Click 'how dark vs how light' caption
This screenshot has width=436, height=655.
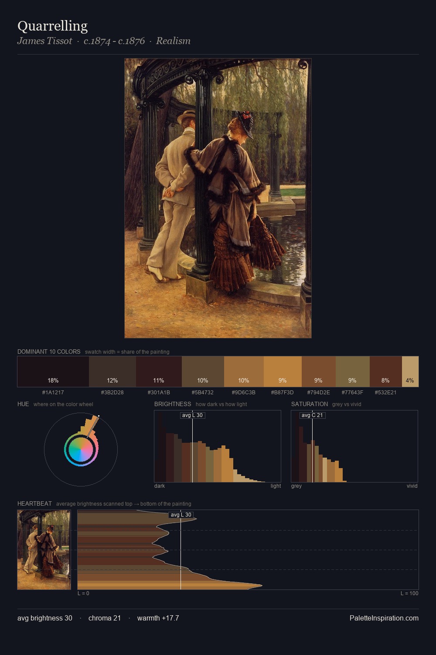(x=221, y=404)
